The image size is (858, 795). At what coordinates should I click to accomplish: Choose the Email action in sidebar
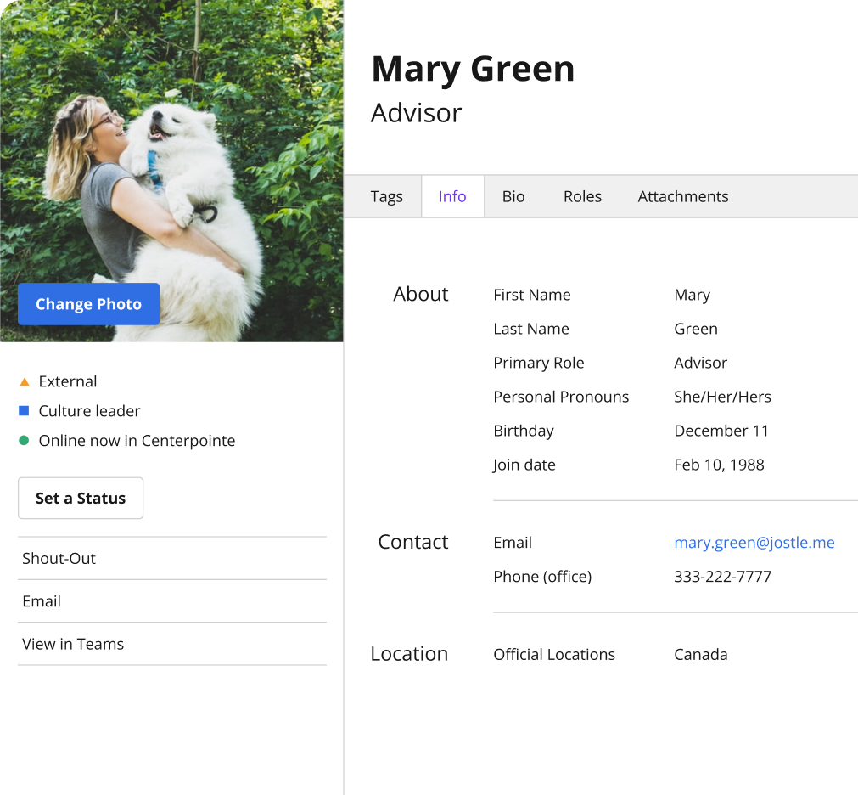coord(172,601)
